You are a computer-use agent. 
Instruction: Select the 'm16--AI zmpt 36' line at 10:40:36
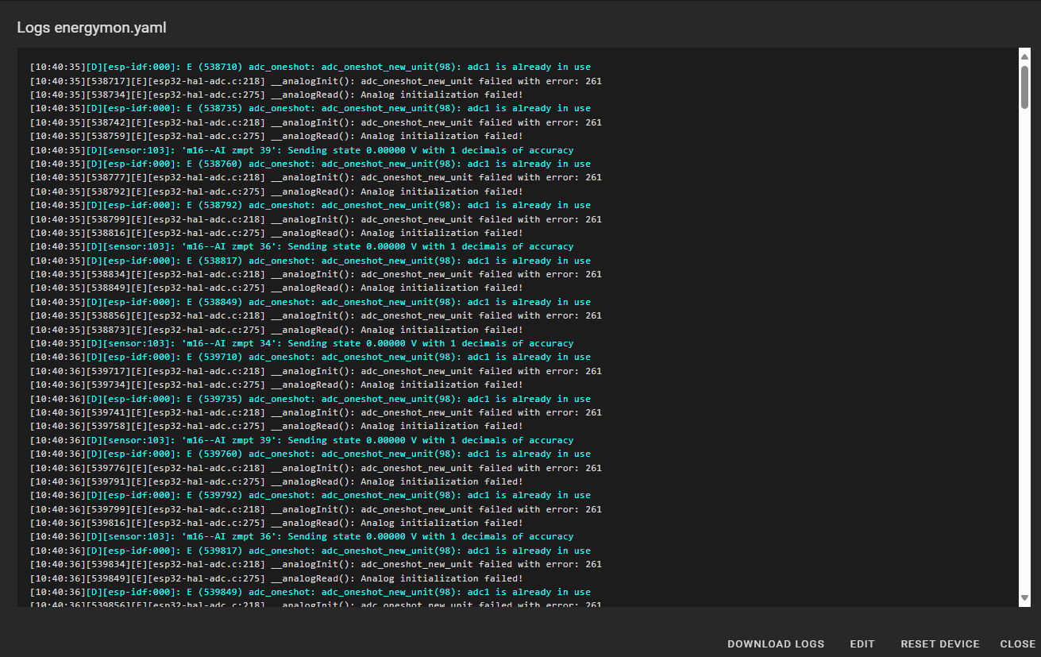(x=302, y=536)
